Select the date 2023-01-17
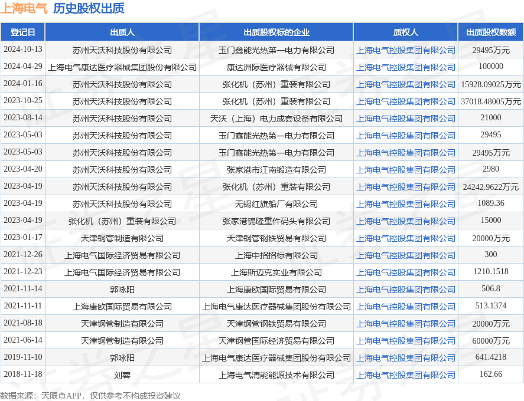524x401 pixels. [23, 237]
